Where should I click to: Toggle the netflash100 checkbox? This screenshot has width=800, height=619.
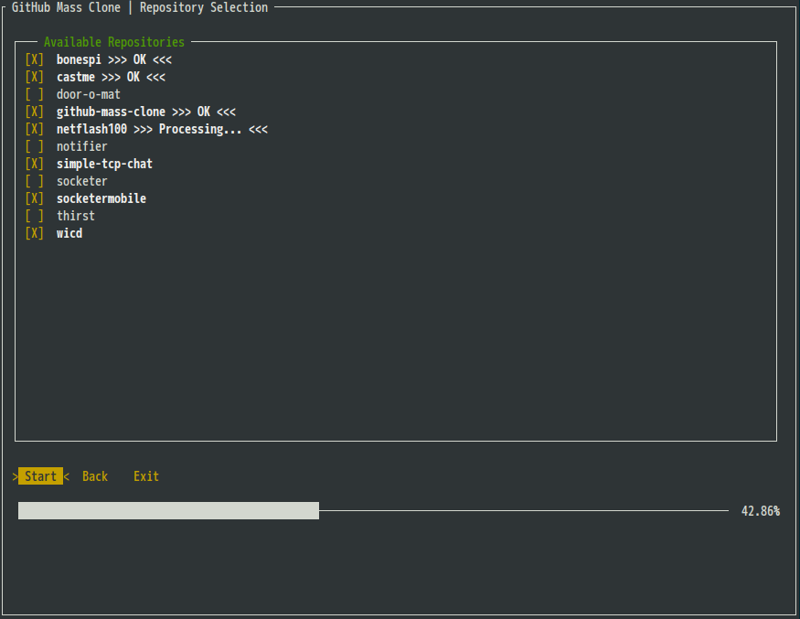[x=35, y=129]
